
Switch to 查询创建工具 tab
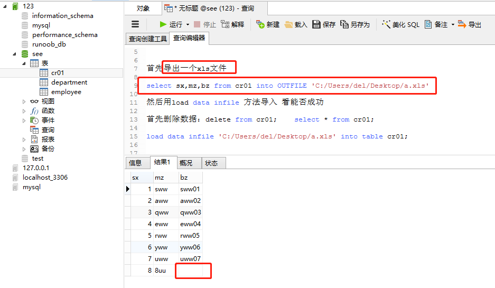click(x=147, y=39)
